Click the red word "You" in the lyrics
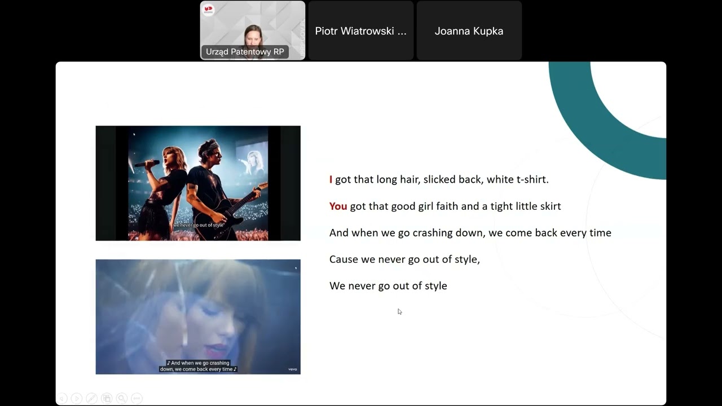722x406 pixels. tap(338, 206)
